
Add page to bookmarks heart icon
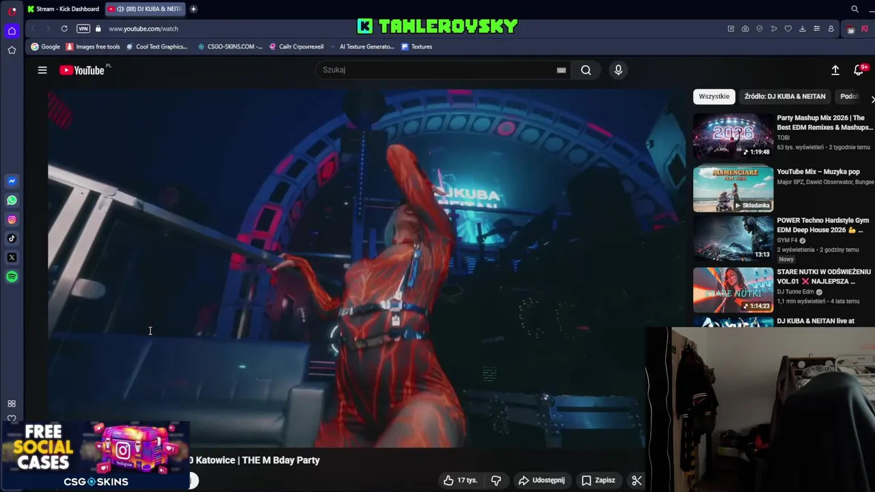point(788,29)
